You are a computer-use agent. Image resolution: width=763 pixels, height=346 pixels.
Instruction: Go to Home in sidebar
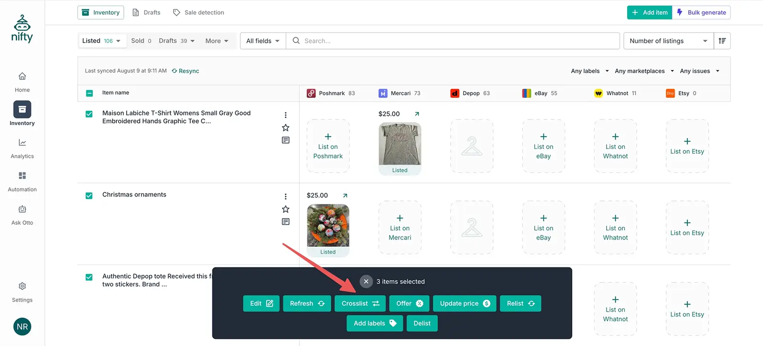22,82
